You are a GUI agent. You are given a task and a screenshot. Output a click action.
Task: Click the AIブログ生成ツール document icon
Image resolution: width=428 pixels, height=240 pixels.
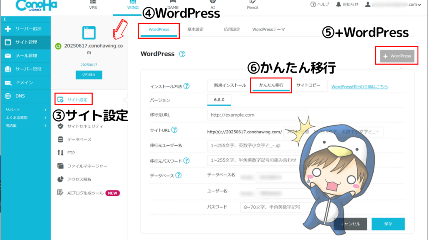tap(60, 192)
